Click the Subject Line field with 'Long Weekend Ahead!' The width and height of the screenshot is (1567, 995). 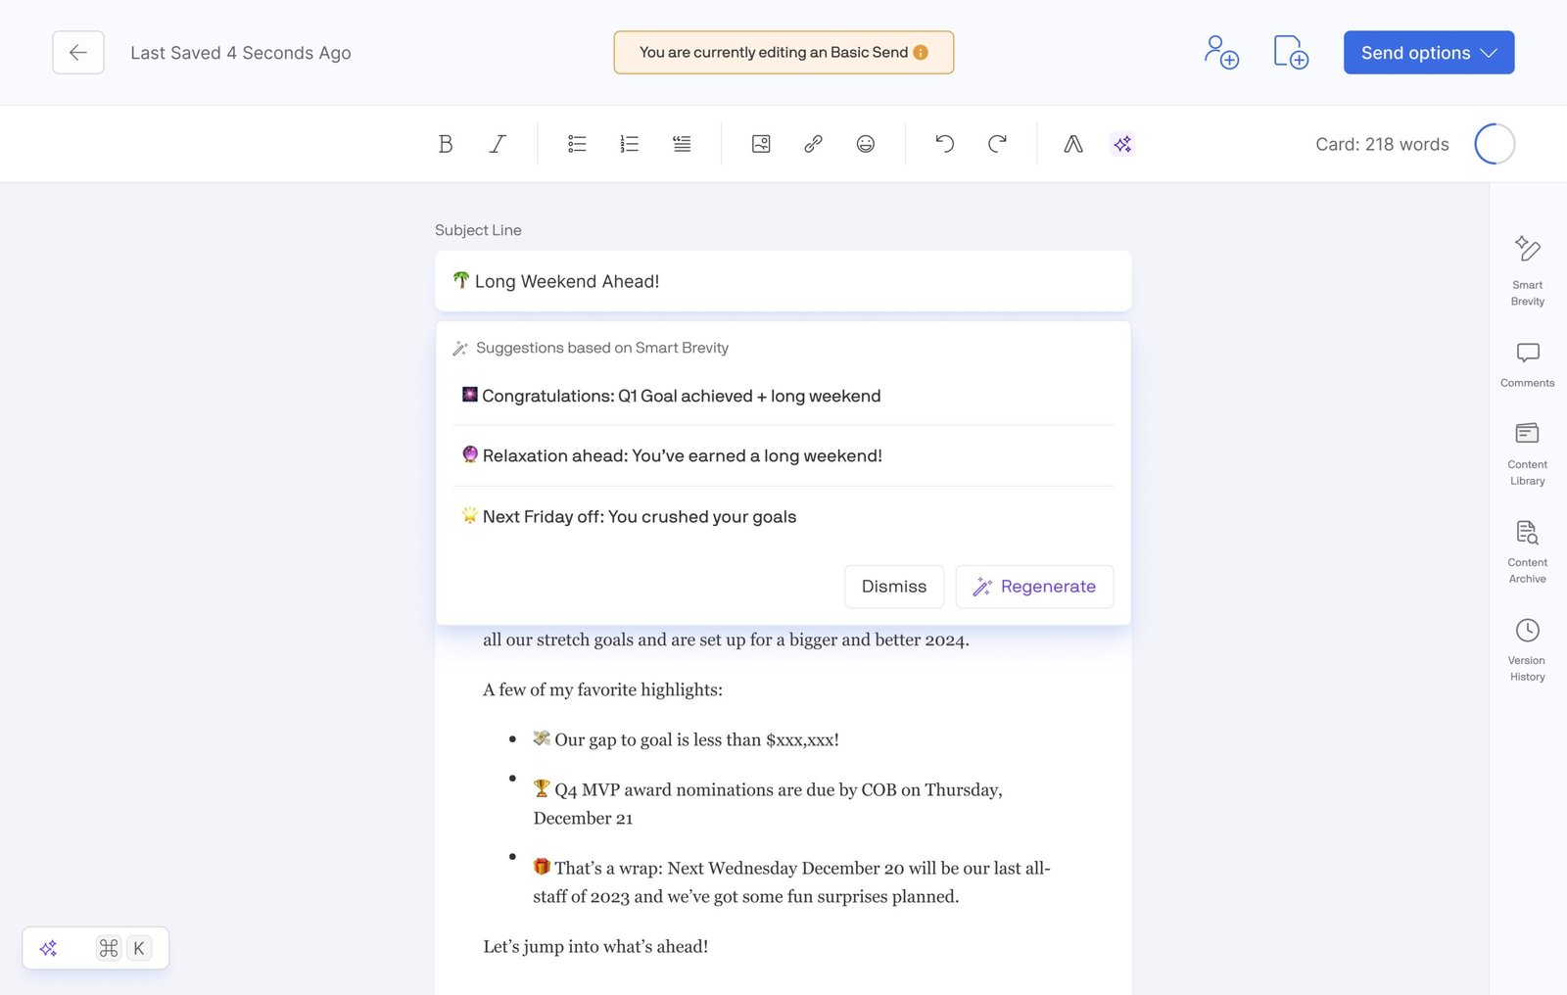(783, 281)
